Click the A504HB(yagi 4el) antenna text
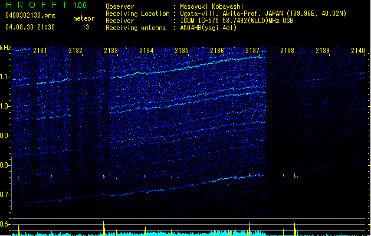 click(x=208, y=28)
